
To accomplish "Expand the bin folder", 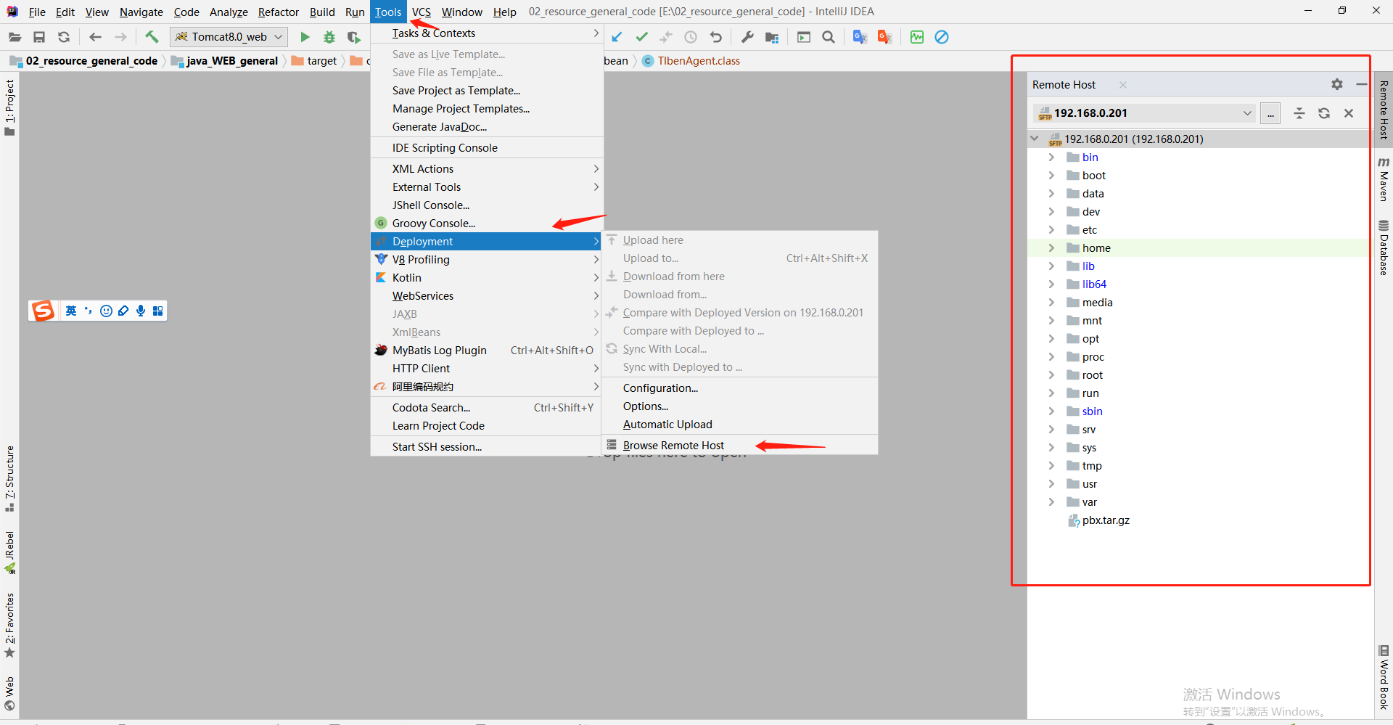I will (x=1051, y=157).
